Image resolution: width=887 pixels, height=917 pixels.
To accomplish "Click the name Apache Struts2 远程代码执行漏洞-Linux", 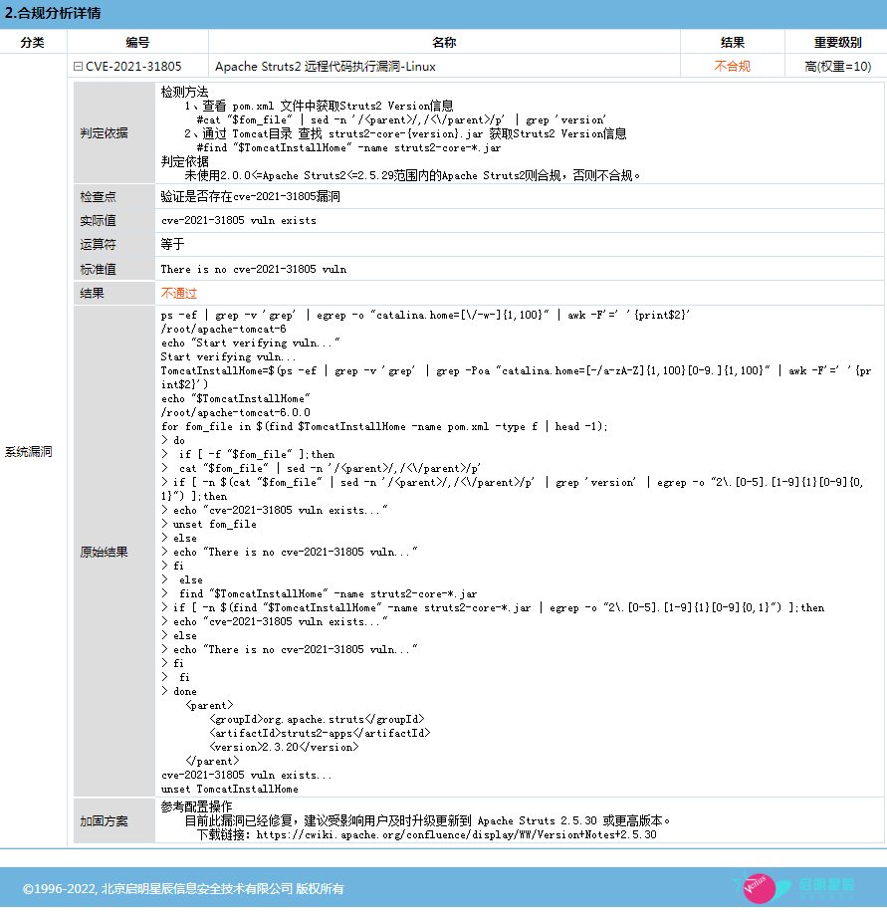I will (x=326, y=67).
